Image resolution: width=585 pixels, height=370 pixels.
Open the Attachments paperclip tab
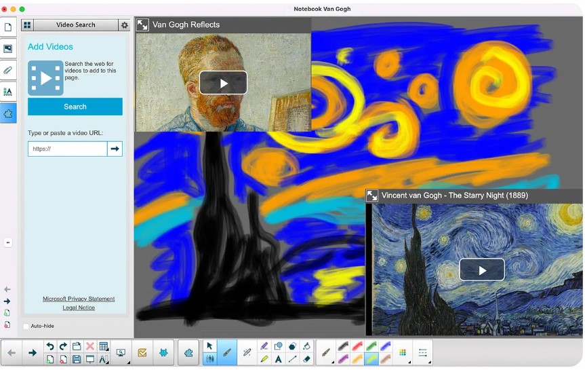(8, 70)
